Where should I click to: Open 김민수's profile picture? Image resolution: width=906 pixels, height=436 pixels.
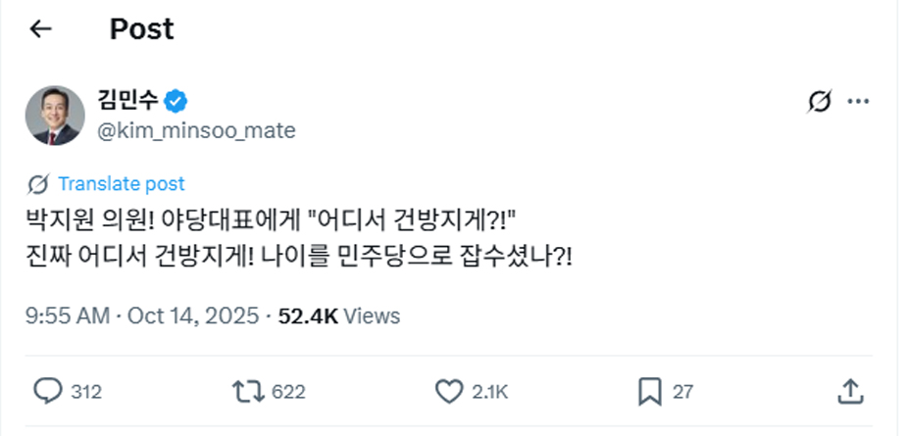click(x=53, y=115)
